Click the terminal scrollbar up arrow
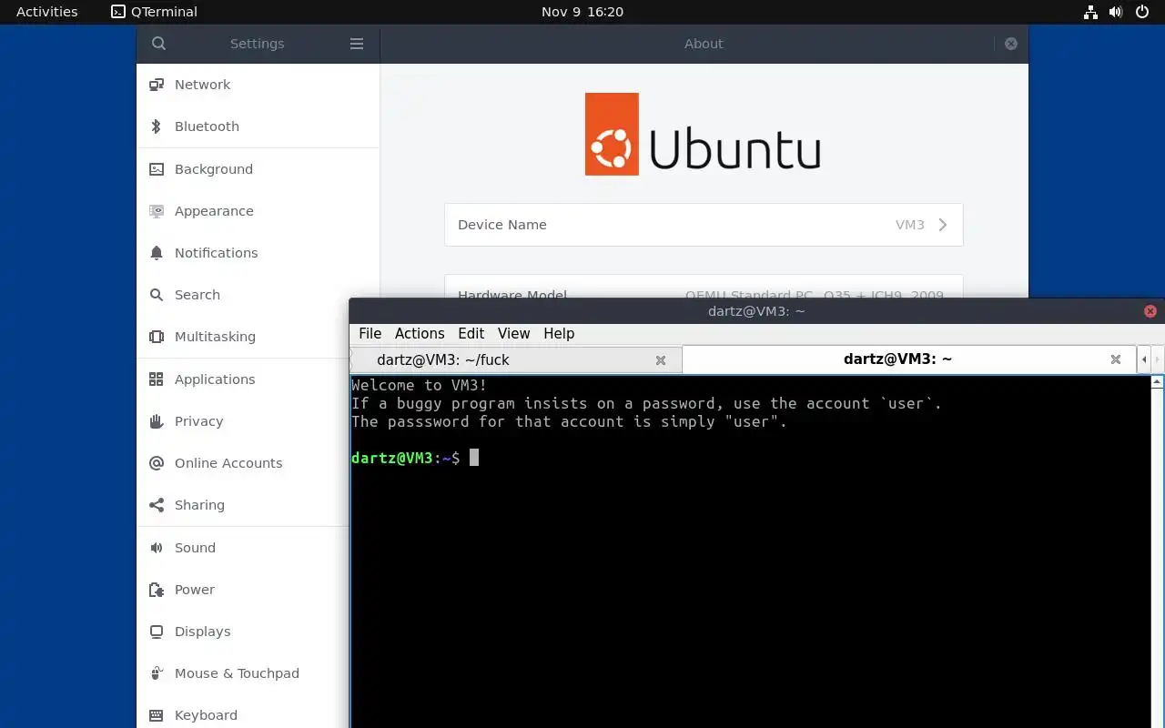 [x=1158, y=382]
